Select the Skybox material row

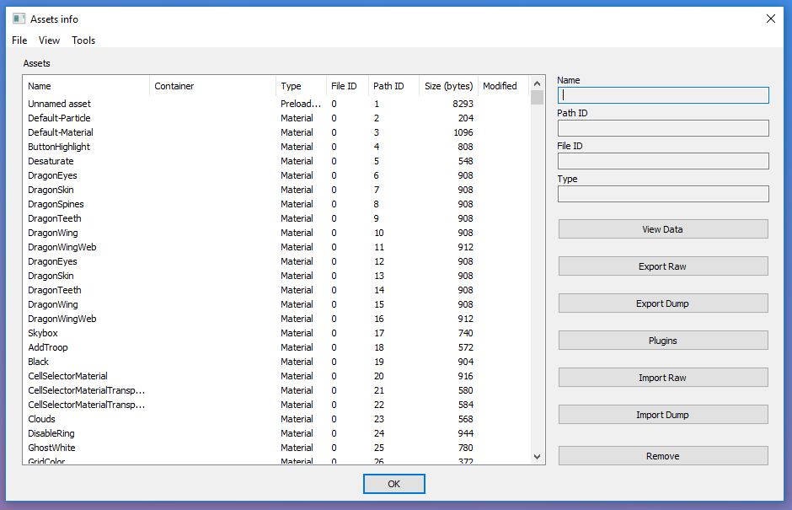tap(43, 333)
